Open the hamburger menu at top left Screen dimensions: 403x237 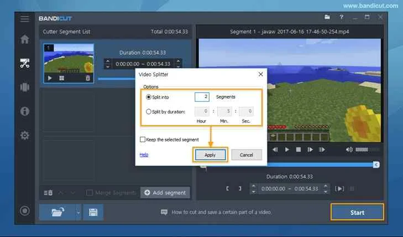pyautogui.click(x=24, y=18)
